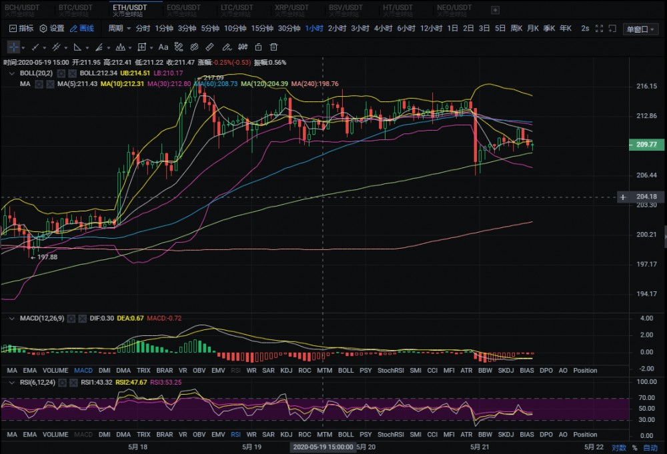Open settings gear for BOLL indicator

pos(61,73)
